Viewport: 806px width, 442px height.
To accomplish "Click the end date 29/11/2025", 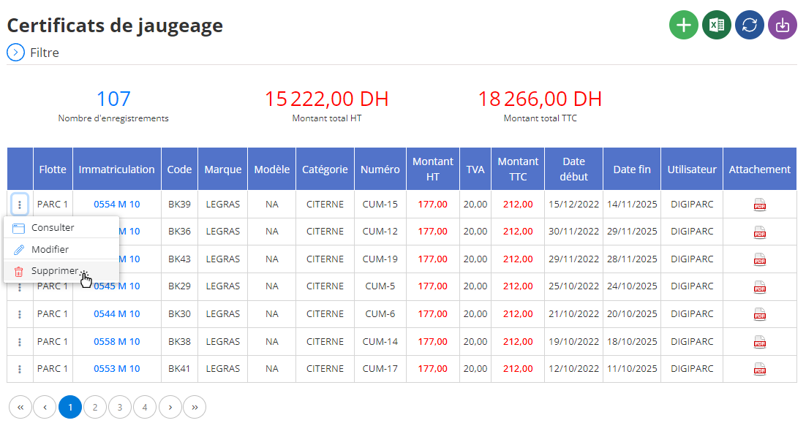I will click(632, 232).
